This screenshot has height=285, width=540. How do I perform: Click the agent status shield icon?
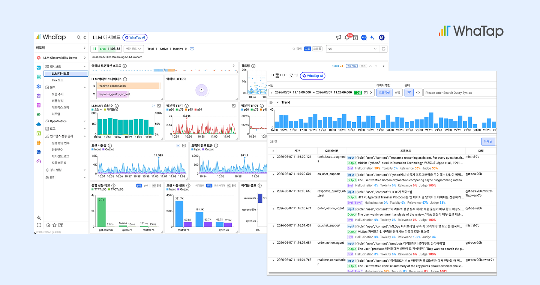click(192, 49)
